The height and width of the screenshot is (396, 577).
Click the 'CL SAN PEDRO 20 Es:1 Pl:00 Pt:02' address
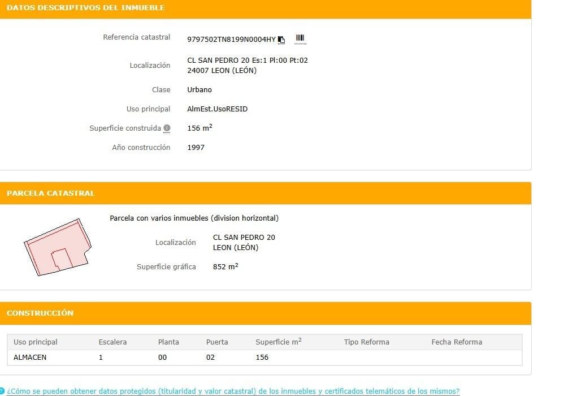248,60
